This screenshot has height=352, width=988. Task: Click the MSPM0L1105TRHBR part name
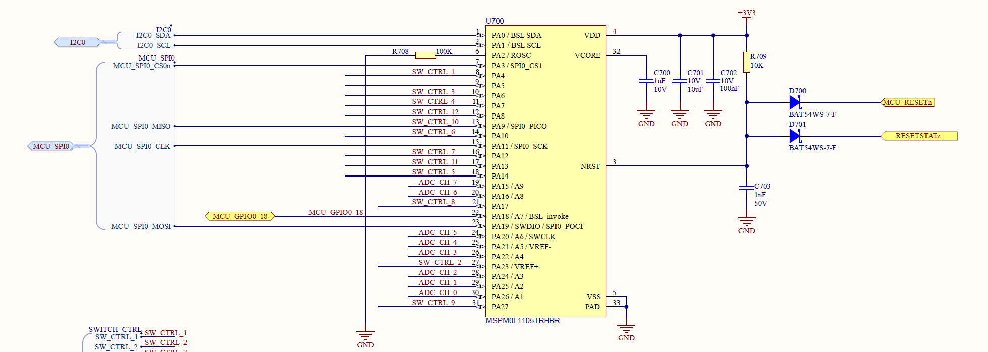tap(523, 321)
